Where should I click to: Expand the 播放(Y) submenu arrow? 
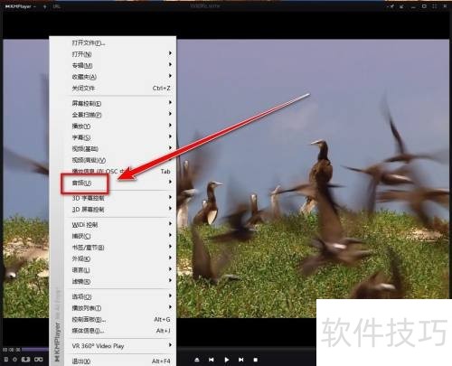170,125
